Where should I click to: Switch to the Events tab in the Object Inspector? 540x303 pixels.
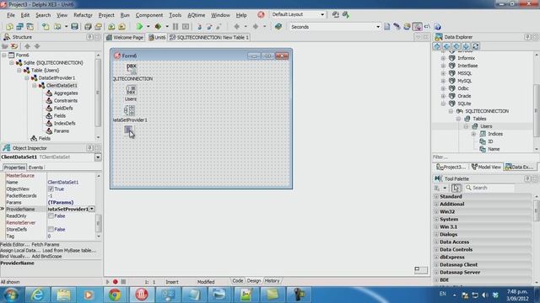pyautogui.click(x=35, y=167)
